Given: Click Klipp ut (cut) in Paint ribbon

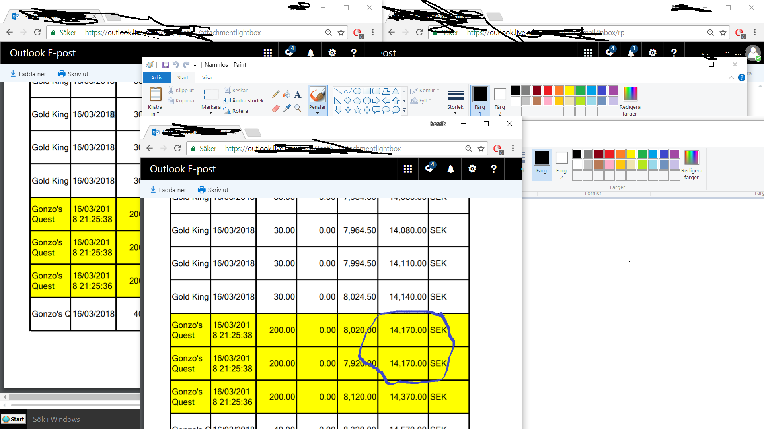Looking at the screenshot, I should click(x=181, y=90).
